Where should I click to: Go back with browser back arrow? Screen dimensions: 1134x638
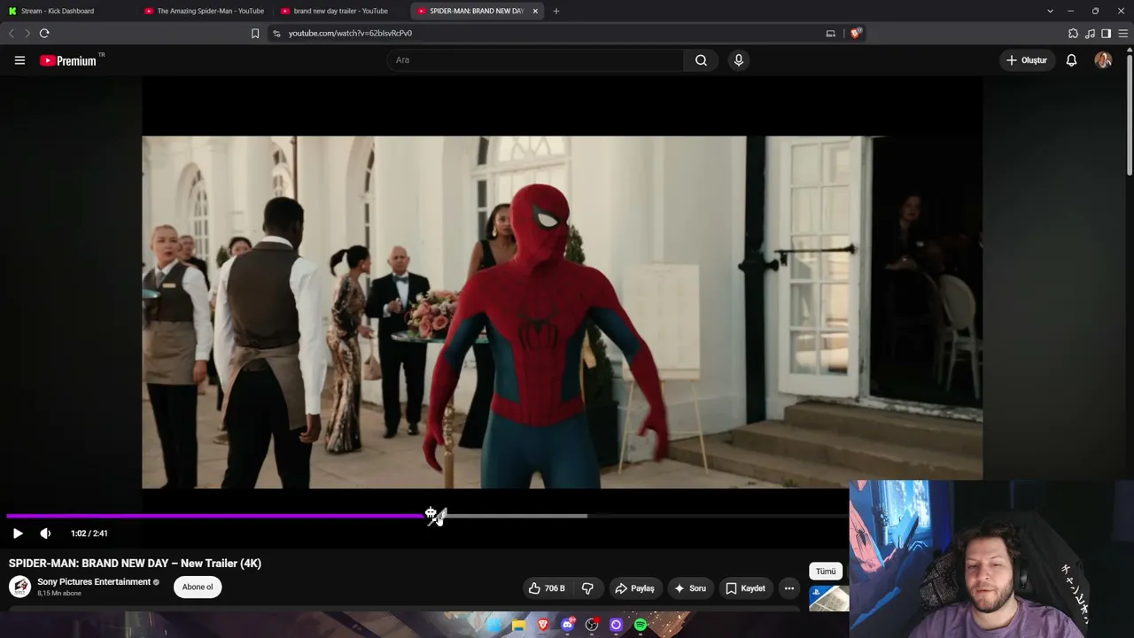click(x=12, y=34)
